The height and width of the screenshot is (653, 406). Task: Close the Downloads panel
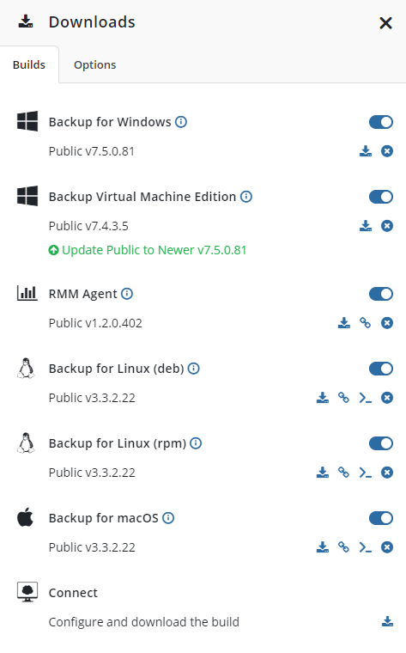tap(385, 23)
